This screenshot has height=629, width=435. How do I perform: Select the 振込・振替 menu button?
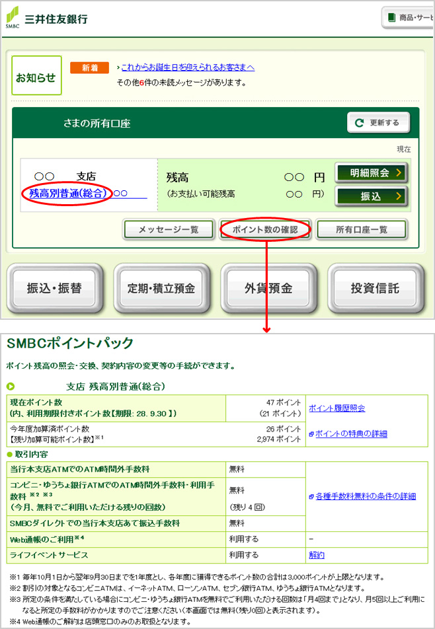tap(55, 288)
